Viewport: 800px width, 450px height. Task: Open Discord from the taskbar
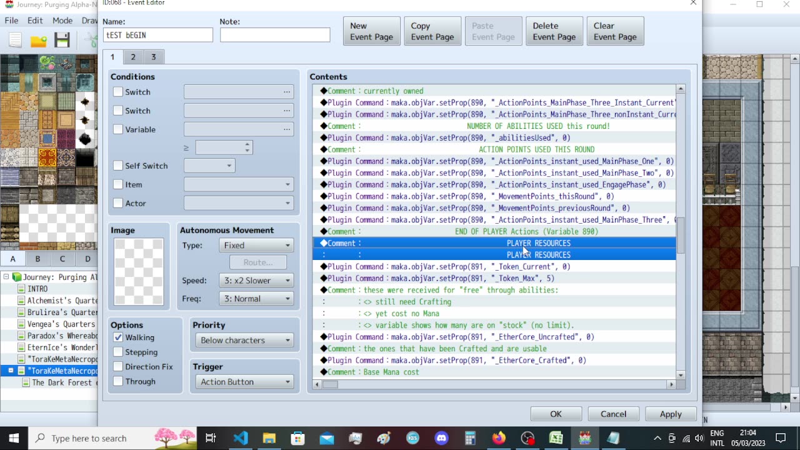pos(441,437)
